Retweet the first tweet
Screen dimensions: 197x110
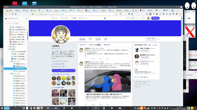[93, 59]
